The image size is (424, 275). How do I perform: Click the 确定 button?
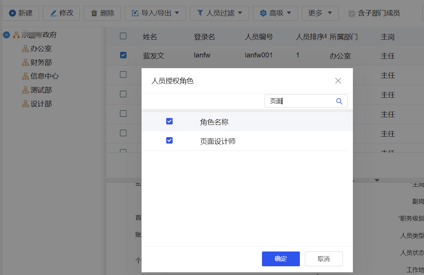point(281,259)
